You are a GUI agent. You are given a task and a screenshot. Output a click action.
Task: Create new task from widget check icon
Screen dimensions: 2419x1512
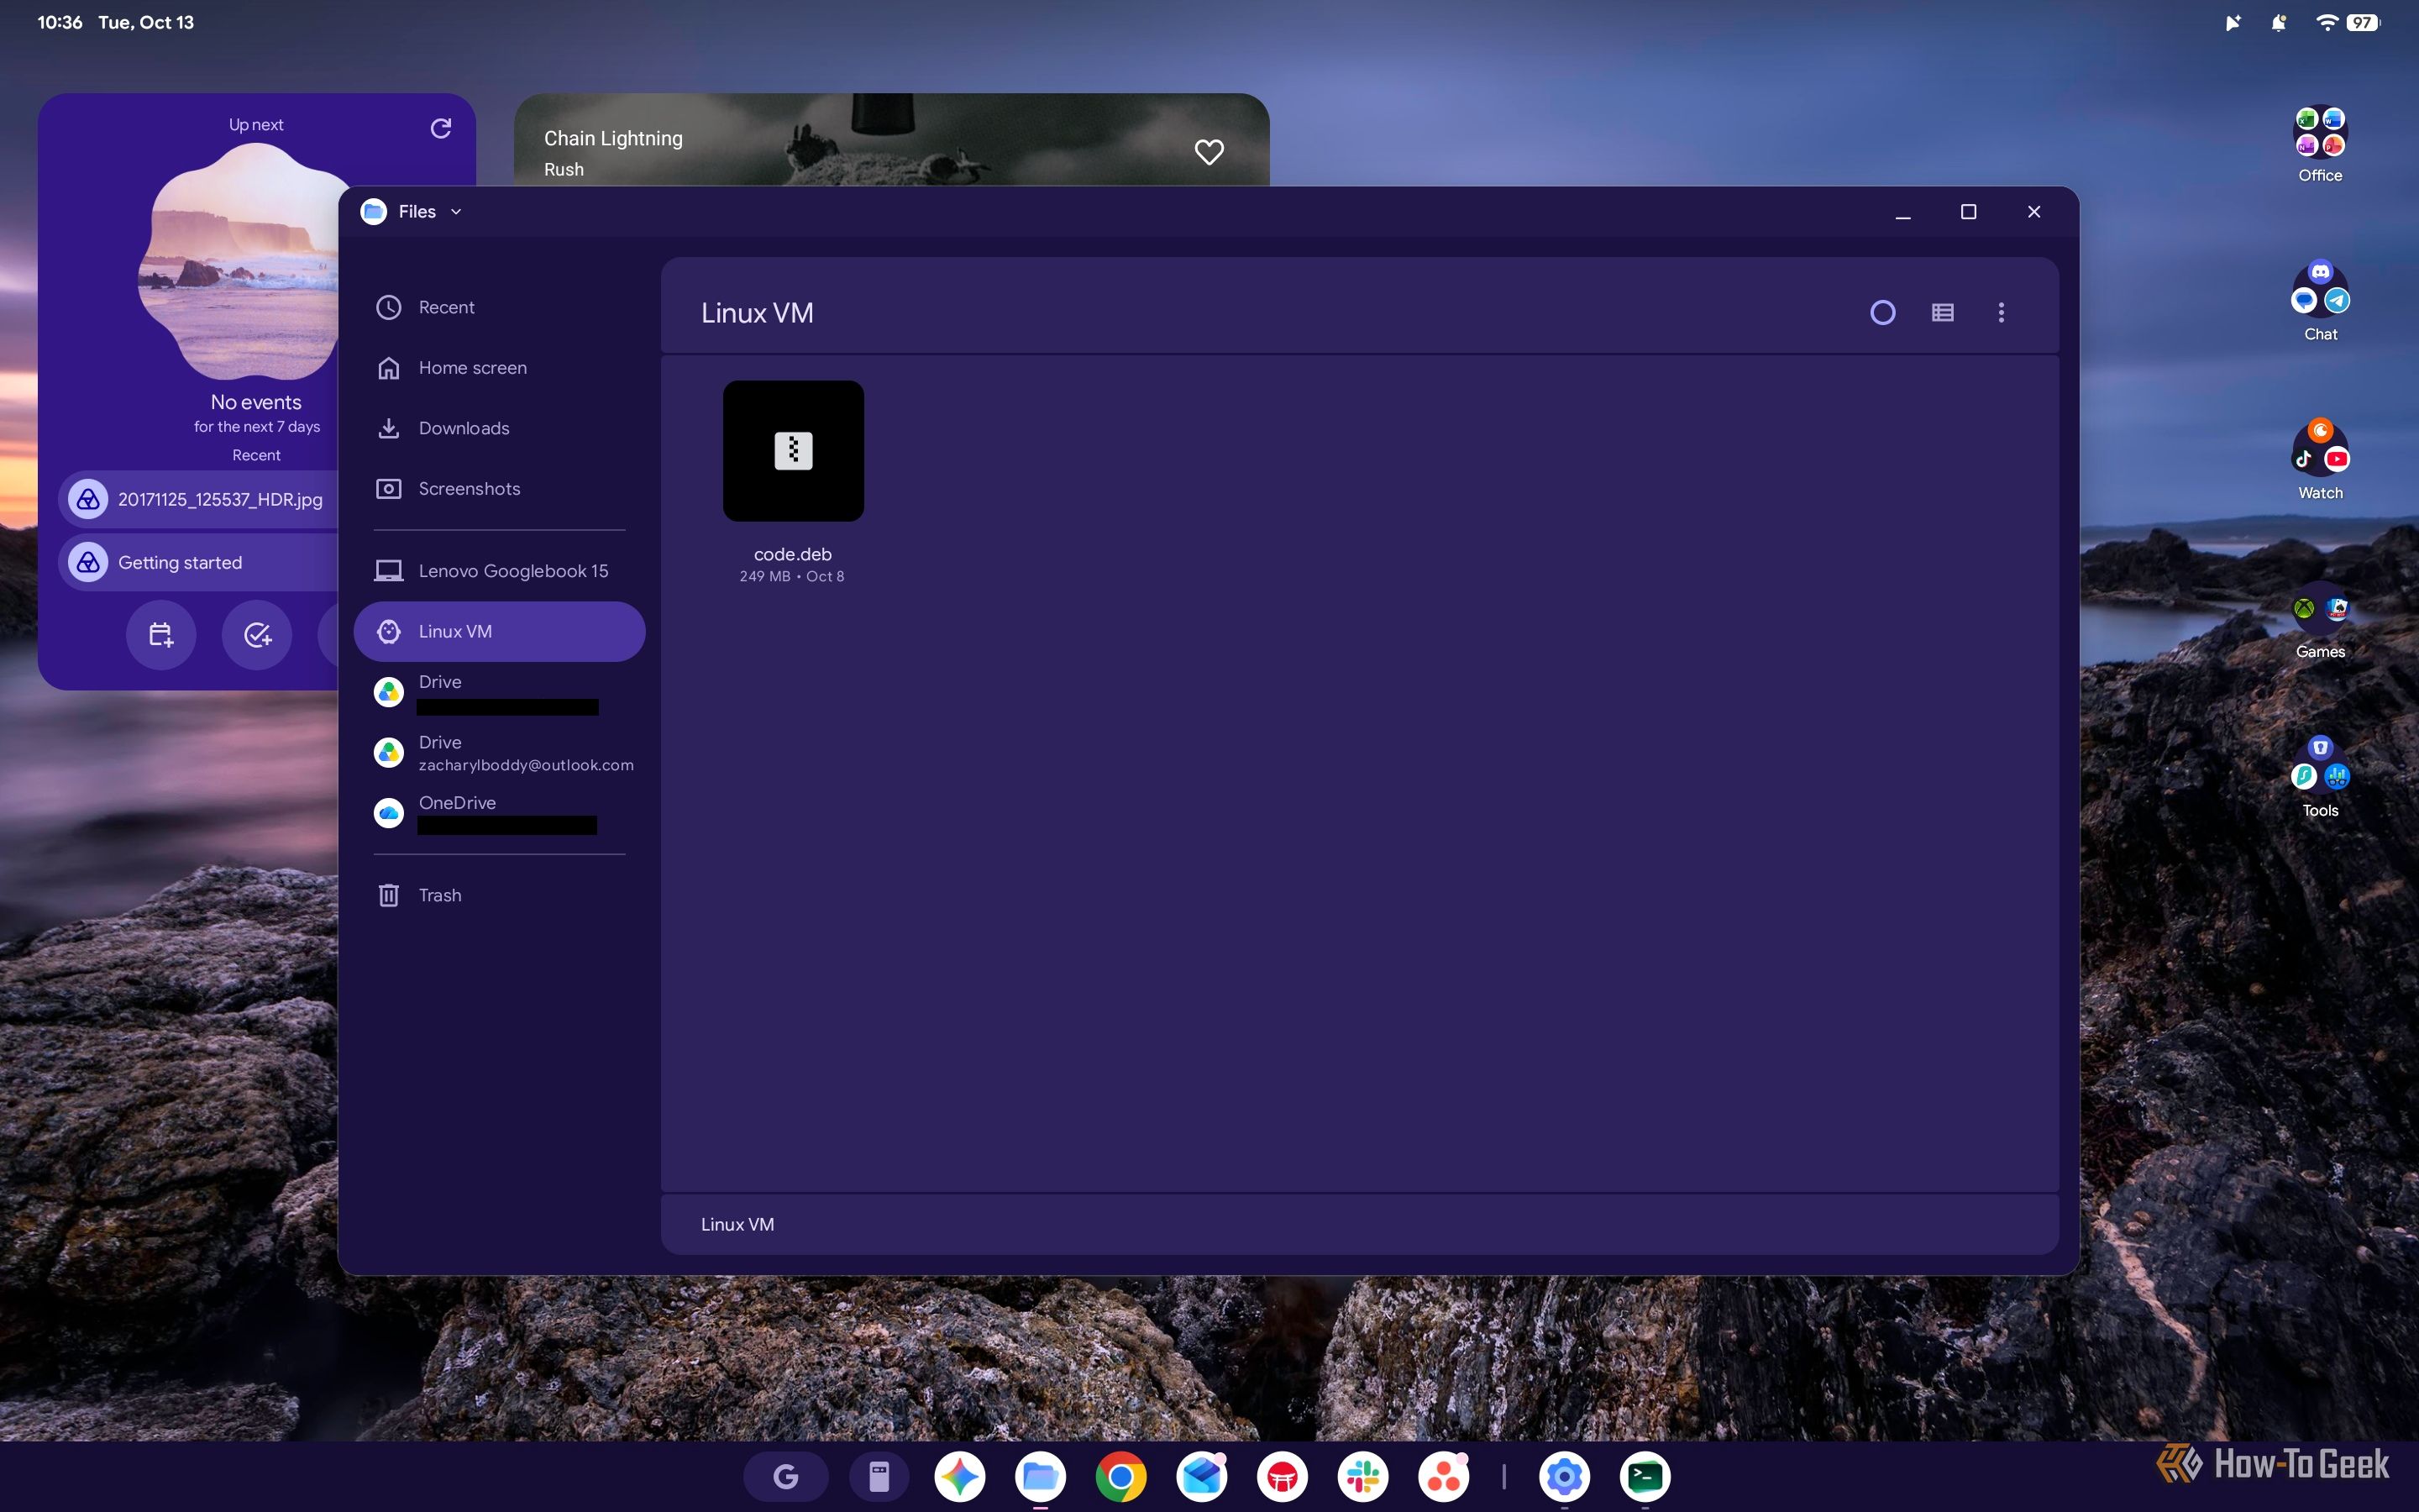(257, 635)
